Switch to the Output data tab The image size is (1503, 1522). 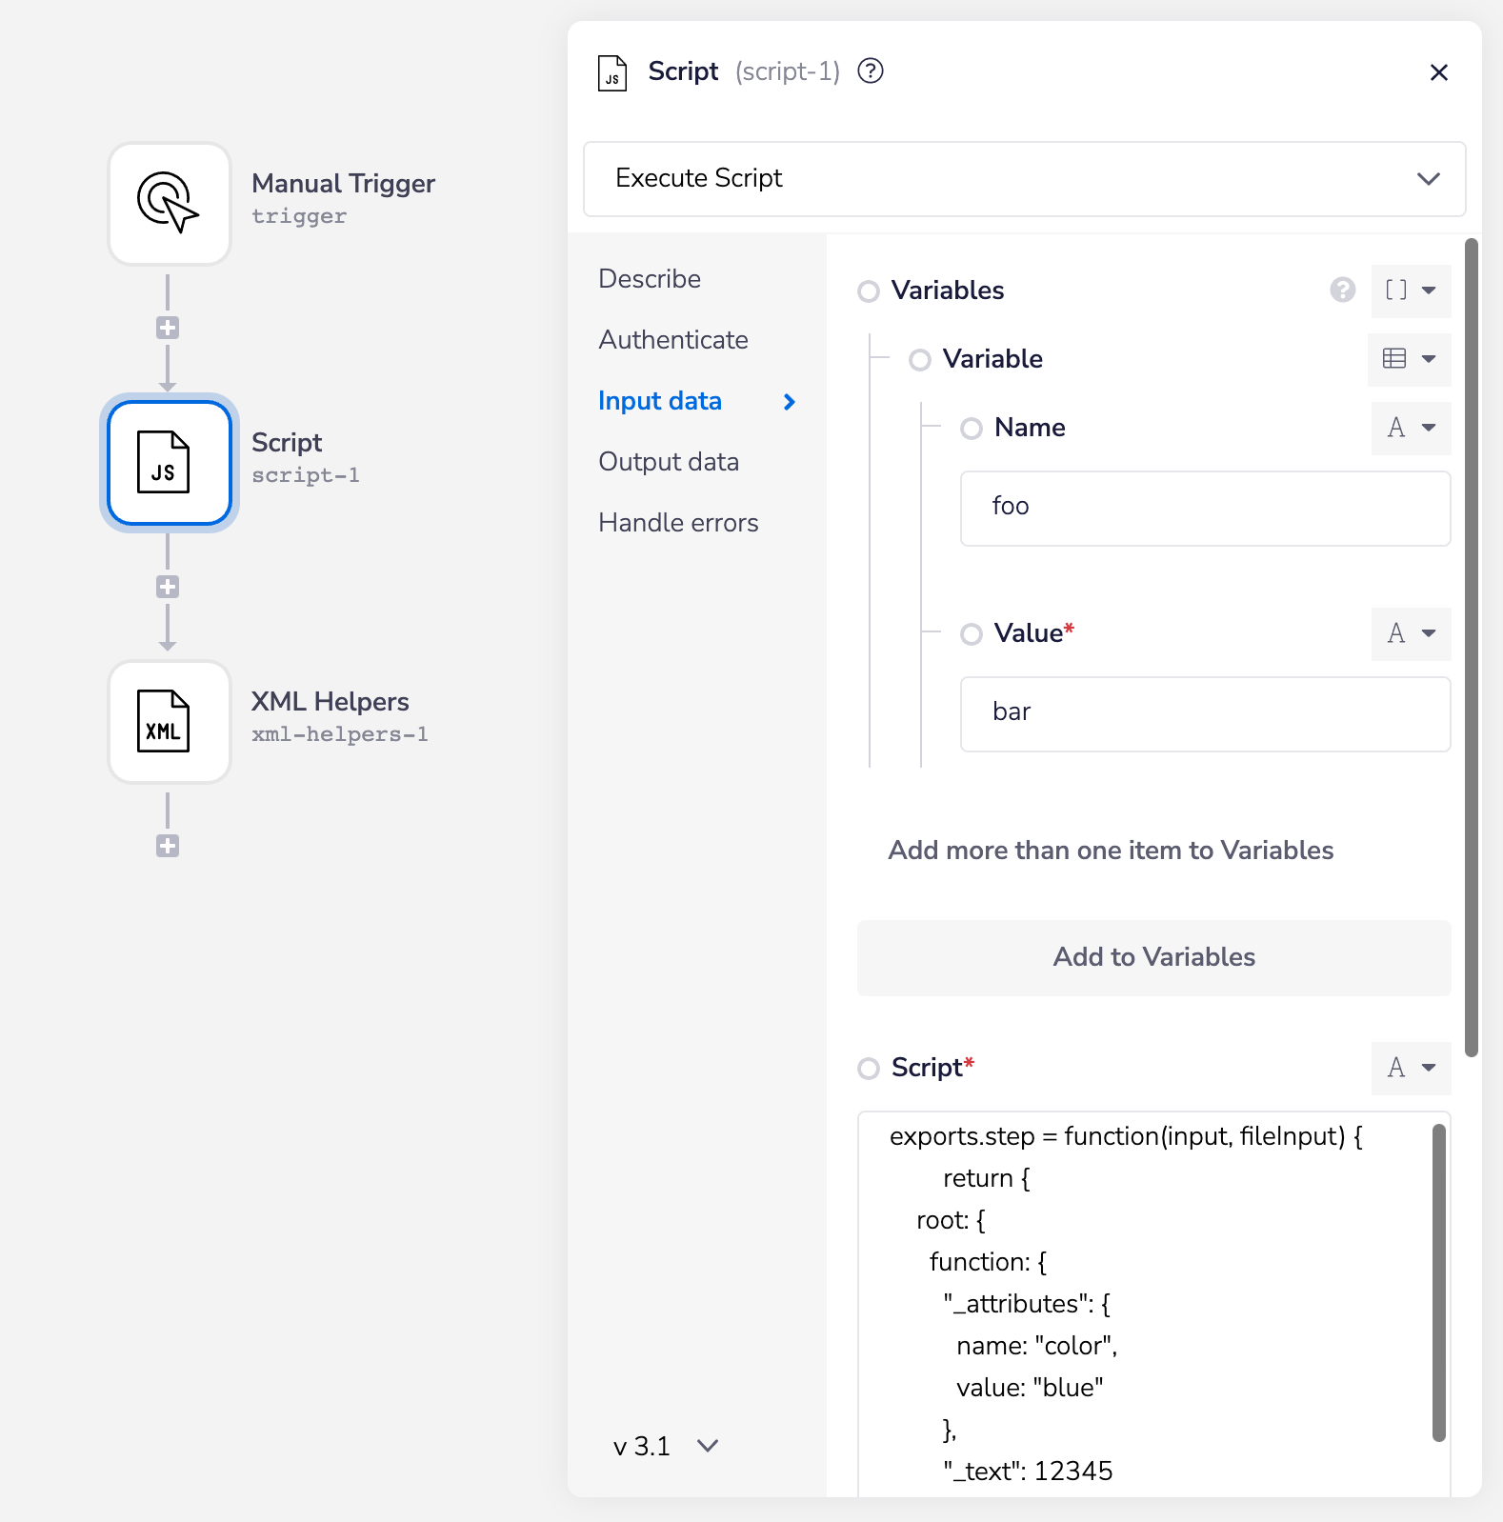coord(668,462)
